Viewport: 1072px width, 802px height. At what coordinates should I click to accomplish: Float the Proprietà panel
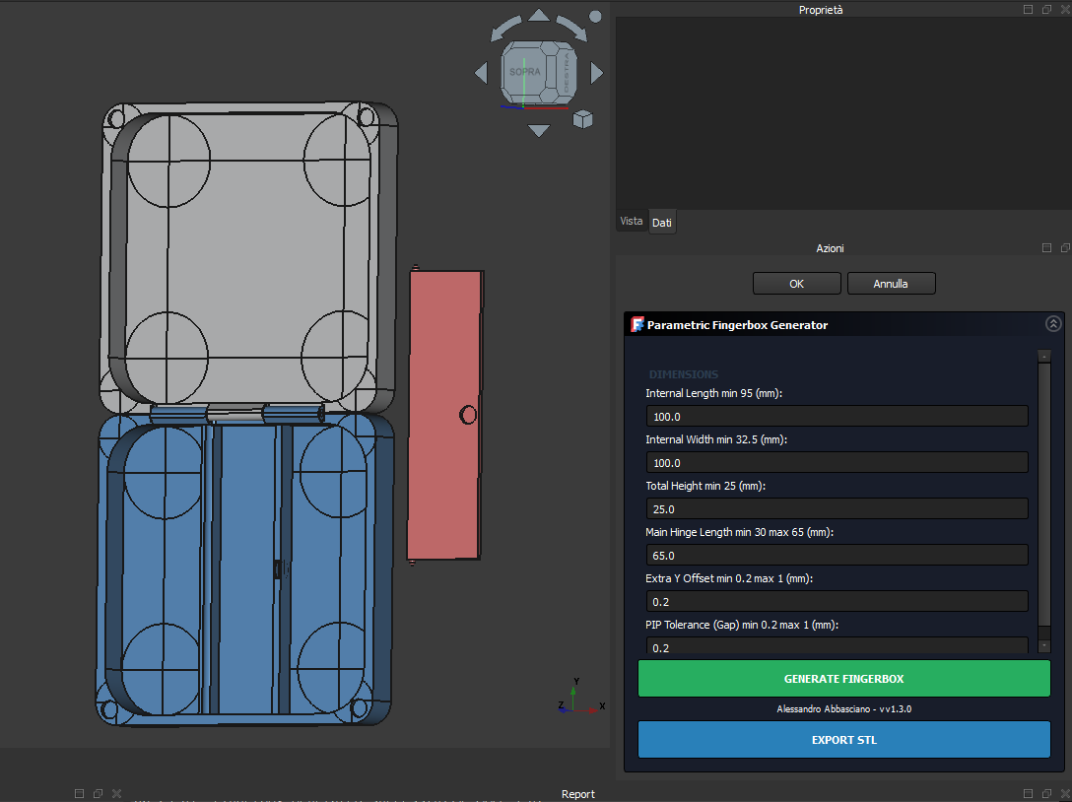[1046, 9]
